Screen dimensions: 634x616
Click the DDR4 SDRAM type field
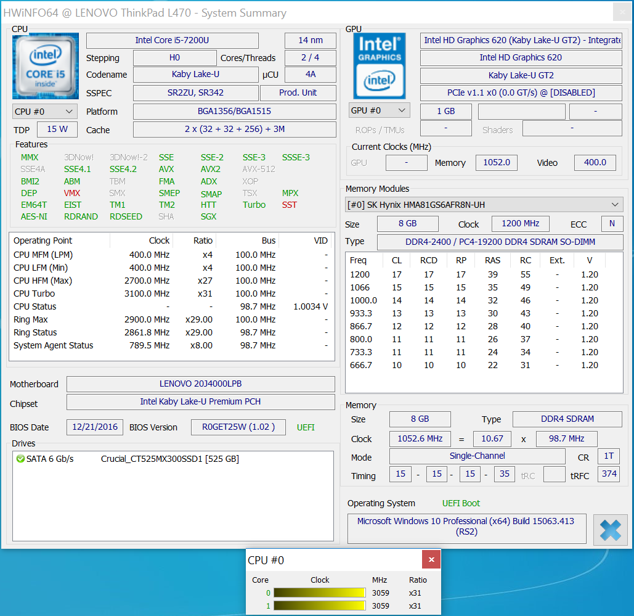567,419
